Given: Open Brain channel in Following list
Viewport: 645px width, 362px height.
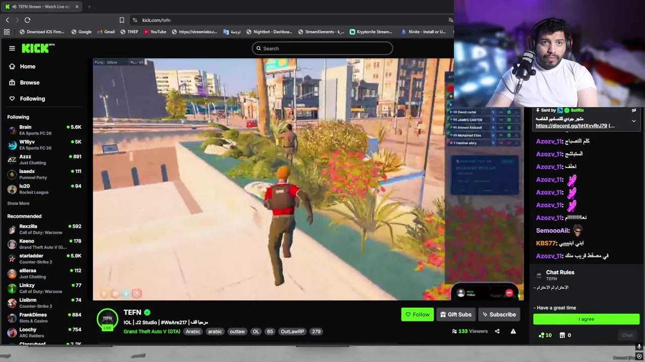Looking at the screenshot, I should coord(44,130).
